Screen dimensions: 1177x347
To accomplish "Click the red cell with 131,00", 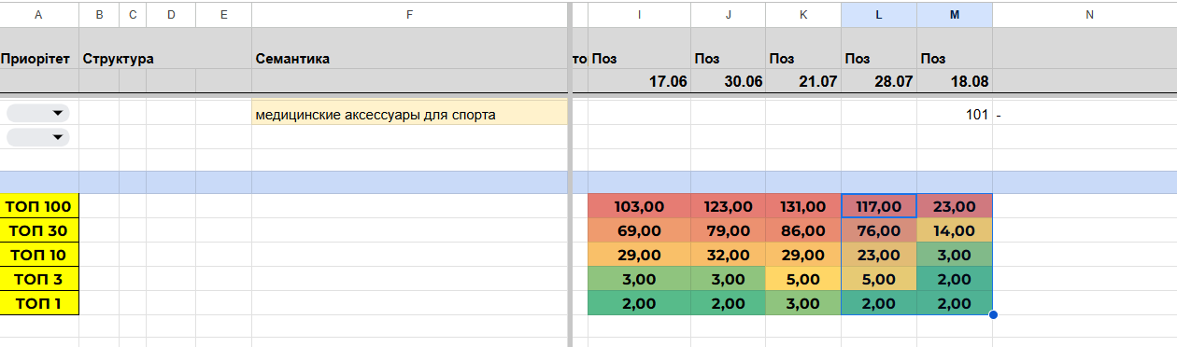I will (803, 206).
